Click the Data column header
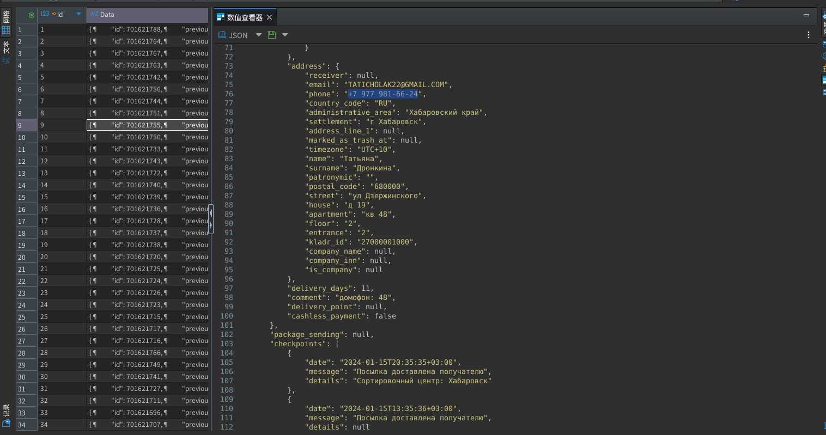The image size is (826, 435). click(x=148, y=15)
